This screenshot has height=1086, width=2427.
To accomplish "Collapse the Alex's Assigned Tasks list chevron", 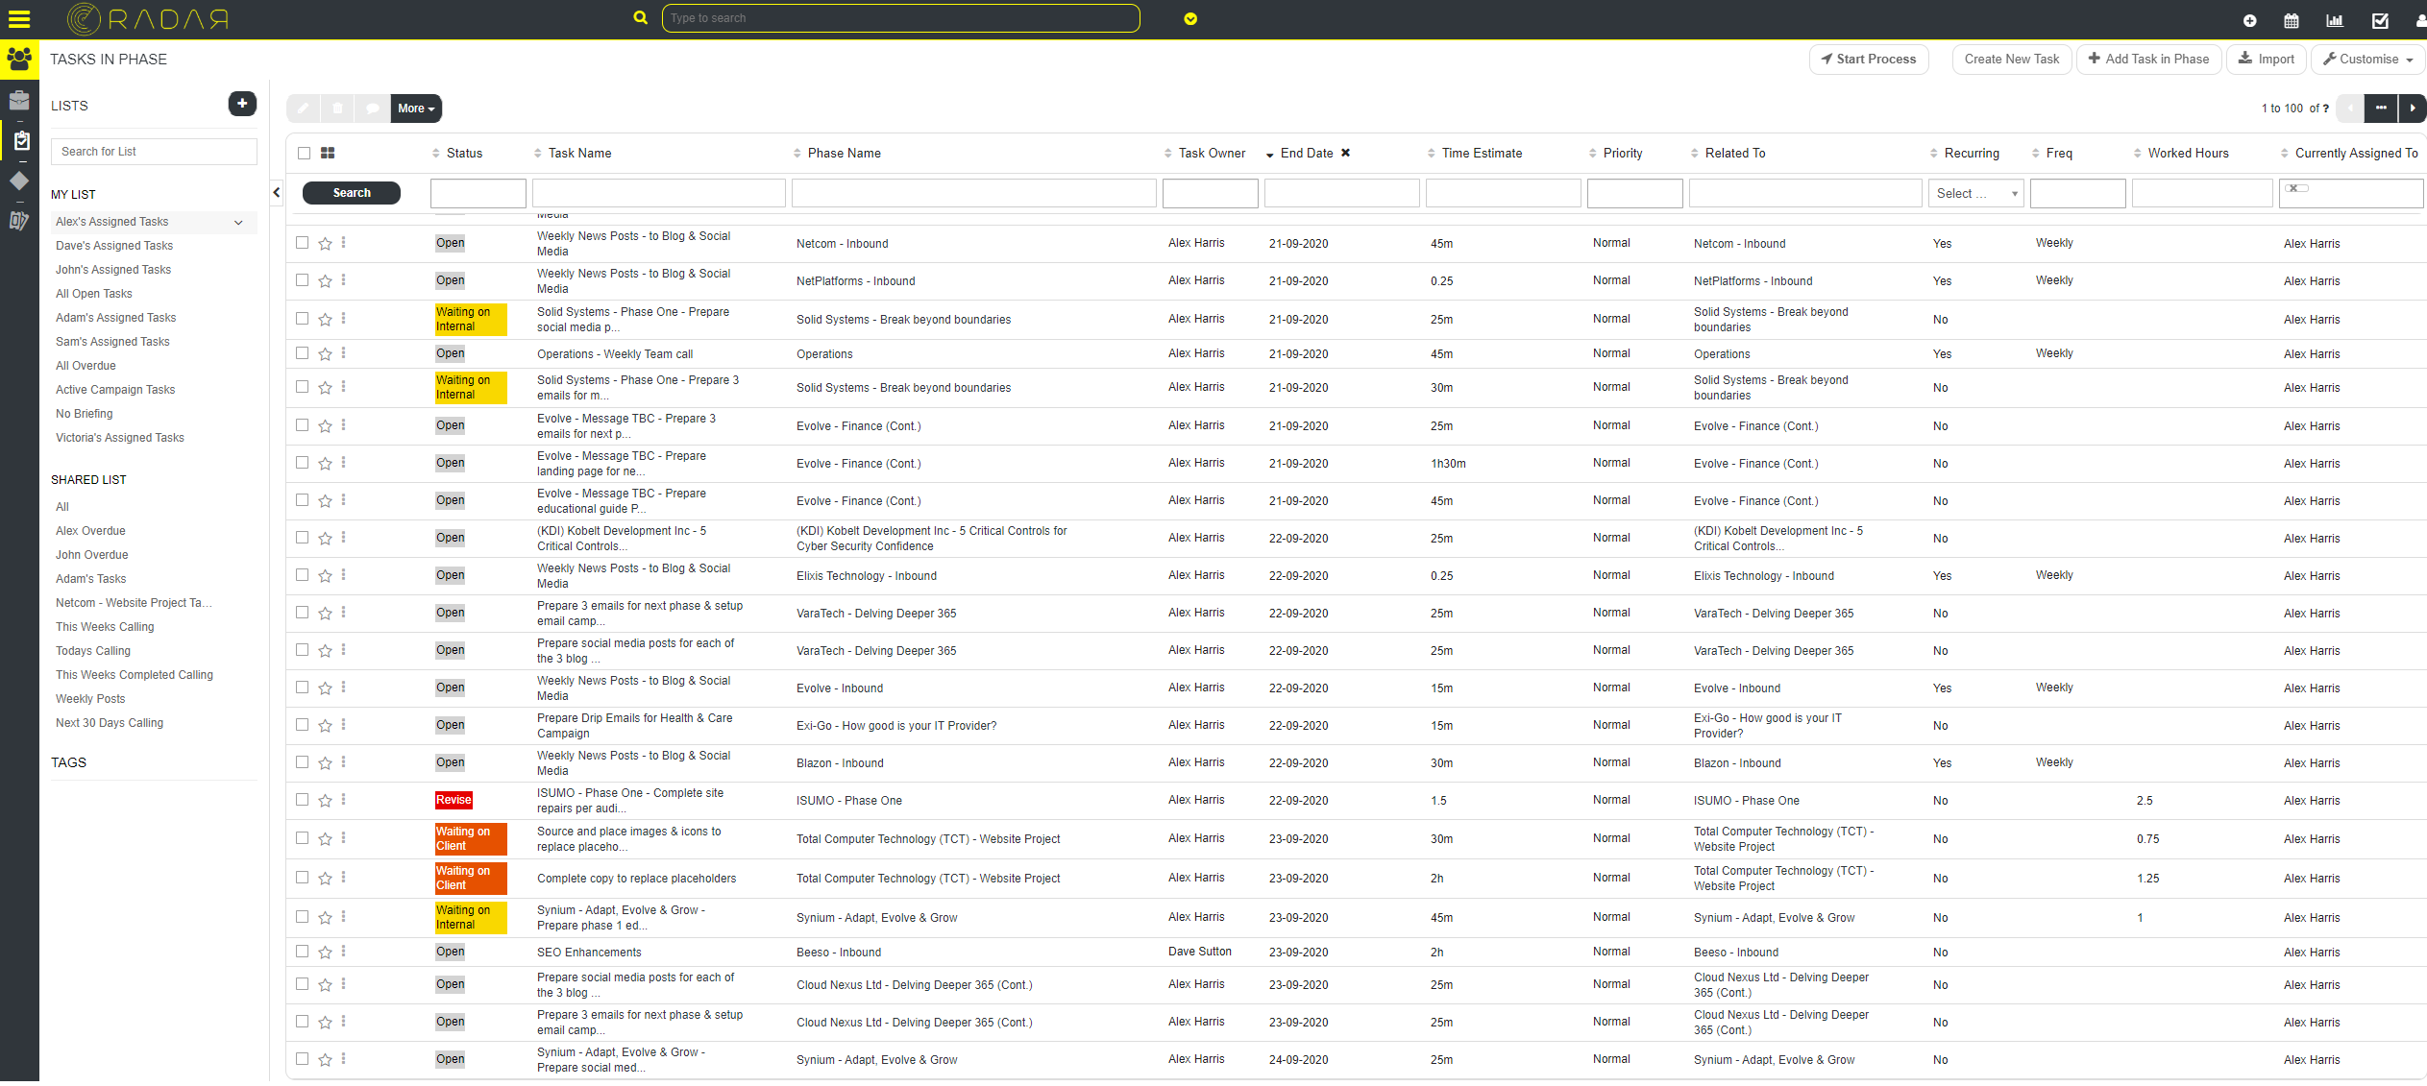I will 238,222.
